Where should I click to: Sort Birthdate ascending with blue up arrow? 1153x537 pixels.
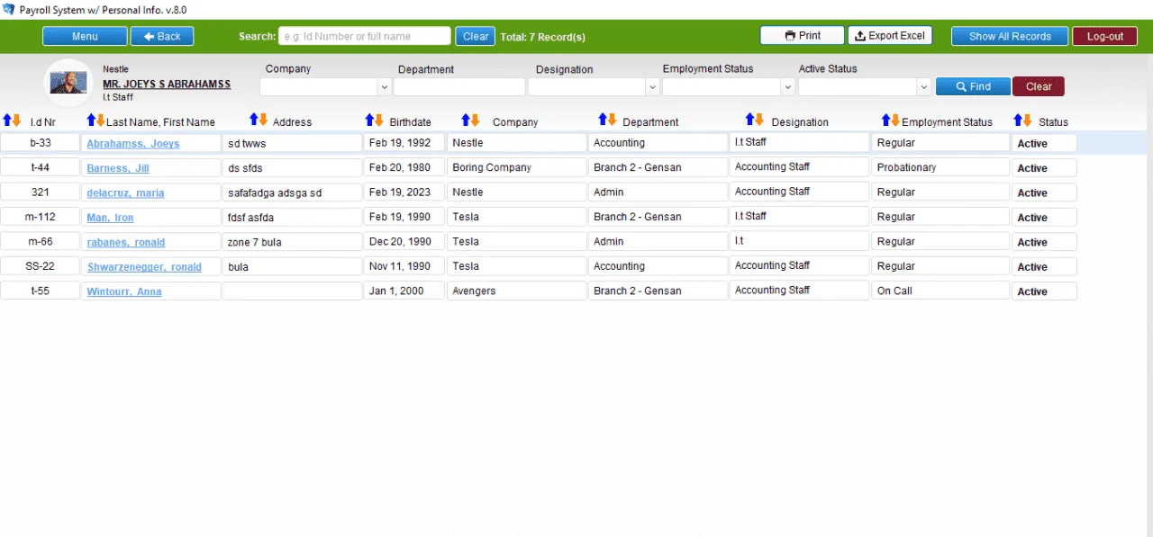click(x=369, y=120)
